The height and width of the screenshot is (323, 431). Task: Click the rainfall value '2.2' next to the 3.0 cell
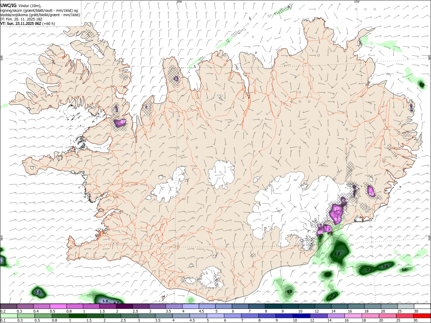[x=369, y=270]
